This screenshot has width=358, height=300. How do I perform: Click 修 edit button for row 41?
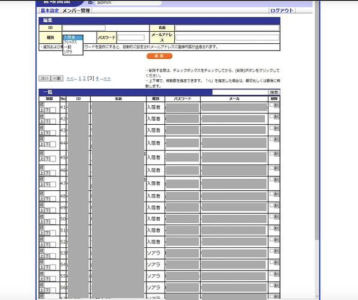41,105
